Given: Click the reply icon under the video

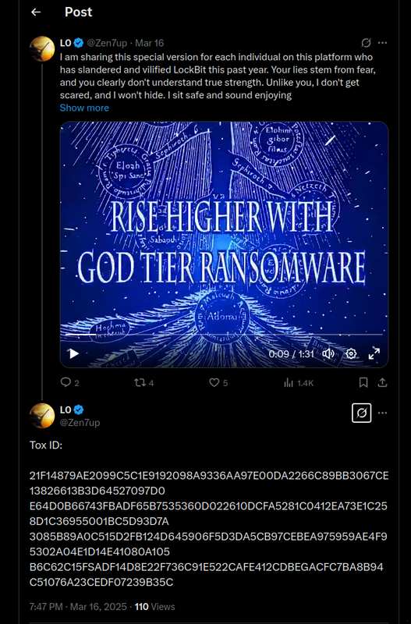Looking at the screenshot, I should point(66,382).
